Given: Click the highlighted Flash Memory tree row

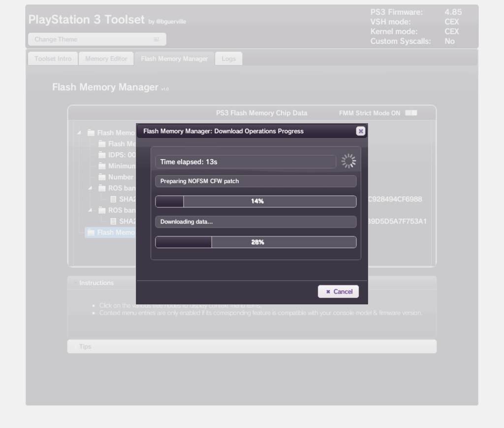Looking at the screenshot, I should (x=111, y=232).
